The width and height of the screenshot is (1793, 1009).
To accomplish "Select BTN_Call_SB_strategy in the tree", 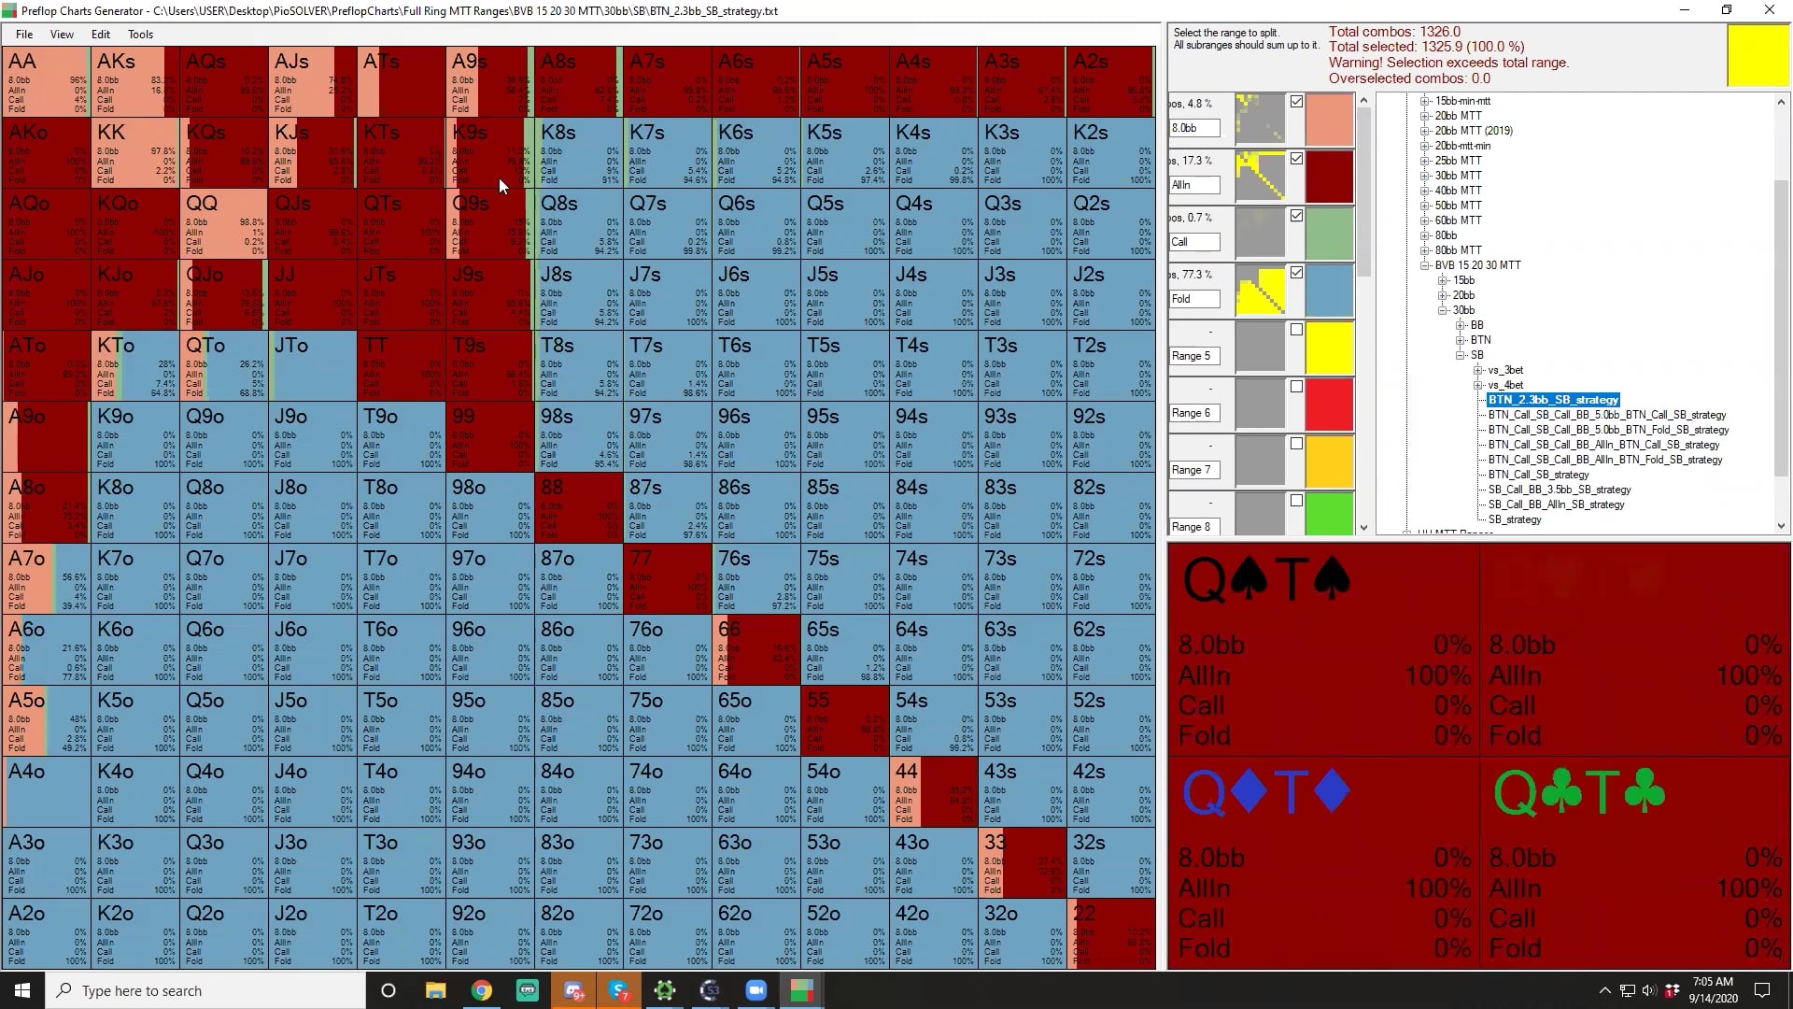I will coord(1538,475).
